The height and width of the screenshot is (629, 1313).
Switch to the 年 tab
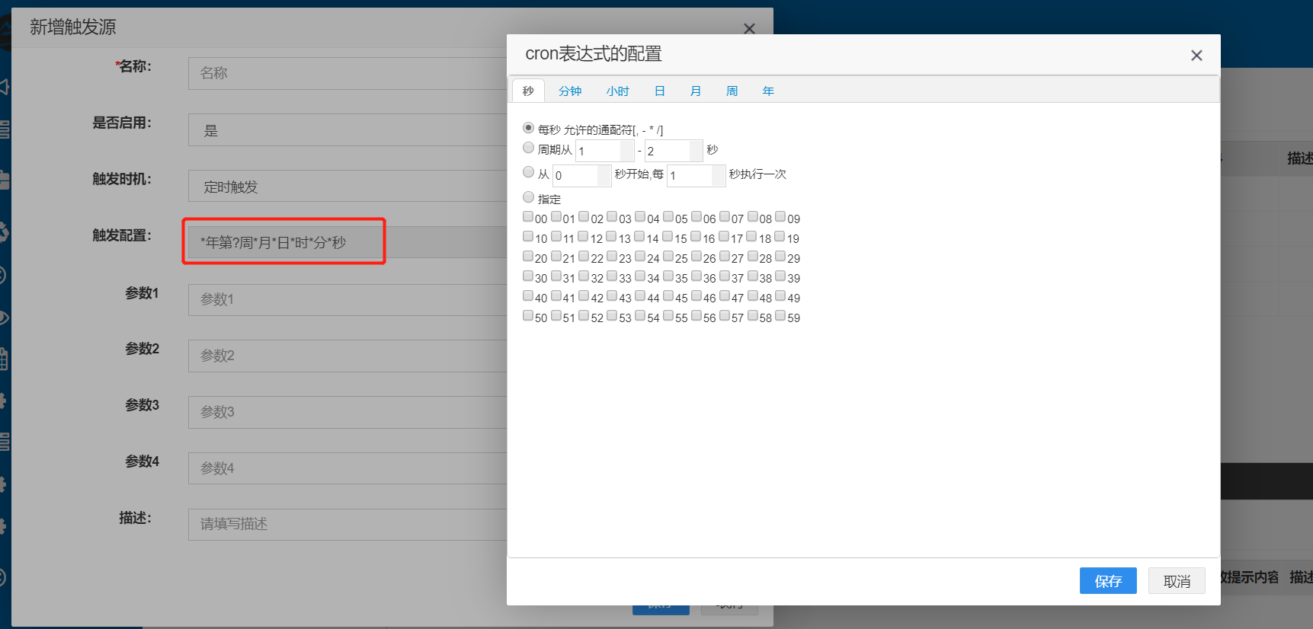point(768,91)
